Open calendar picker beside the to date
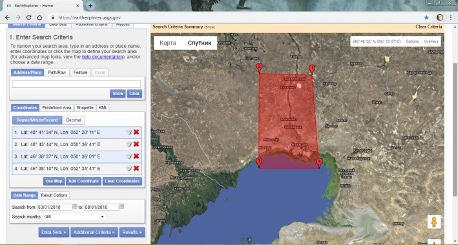This screenshot has height=245, width=458. tap(122, 206)
